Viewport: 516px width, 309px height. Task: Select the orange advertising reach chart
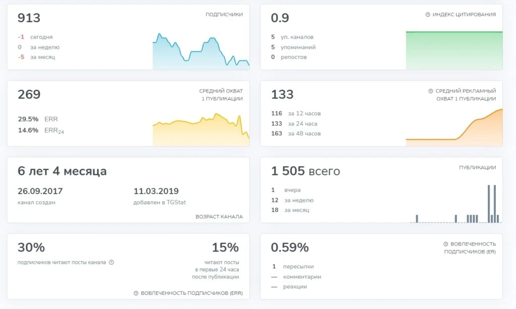coord(454,127)
